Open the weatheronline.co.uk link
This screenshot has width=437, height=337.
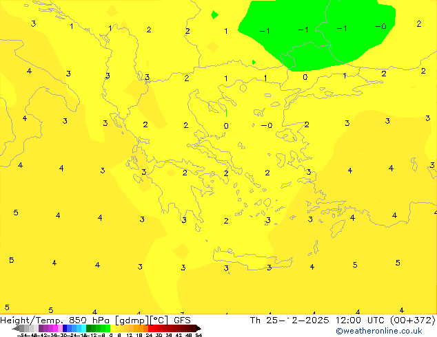pyautogui.click(x=379, y=331)
